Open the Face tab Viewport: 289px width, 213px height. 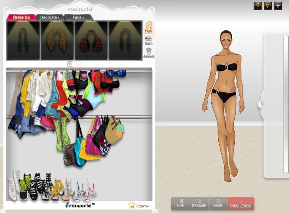(x=78, y=17)
